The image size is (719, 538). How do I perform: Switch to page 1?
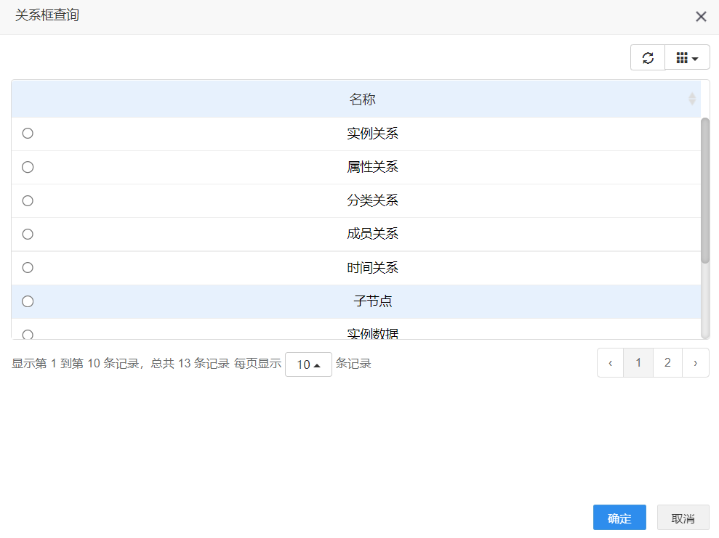pyautogui.click(x=638, y=363)
